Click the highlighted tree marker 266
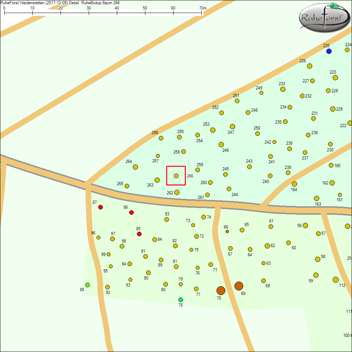Viewport: 352px width, 352px height. coord(176,176)
